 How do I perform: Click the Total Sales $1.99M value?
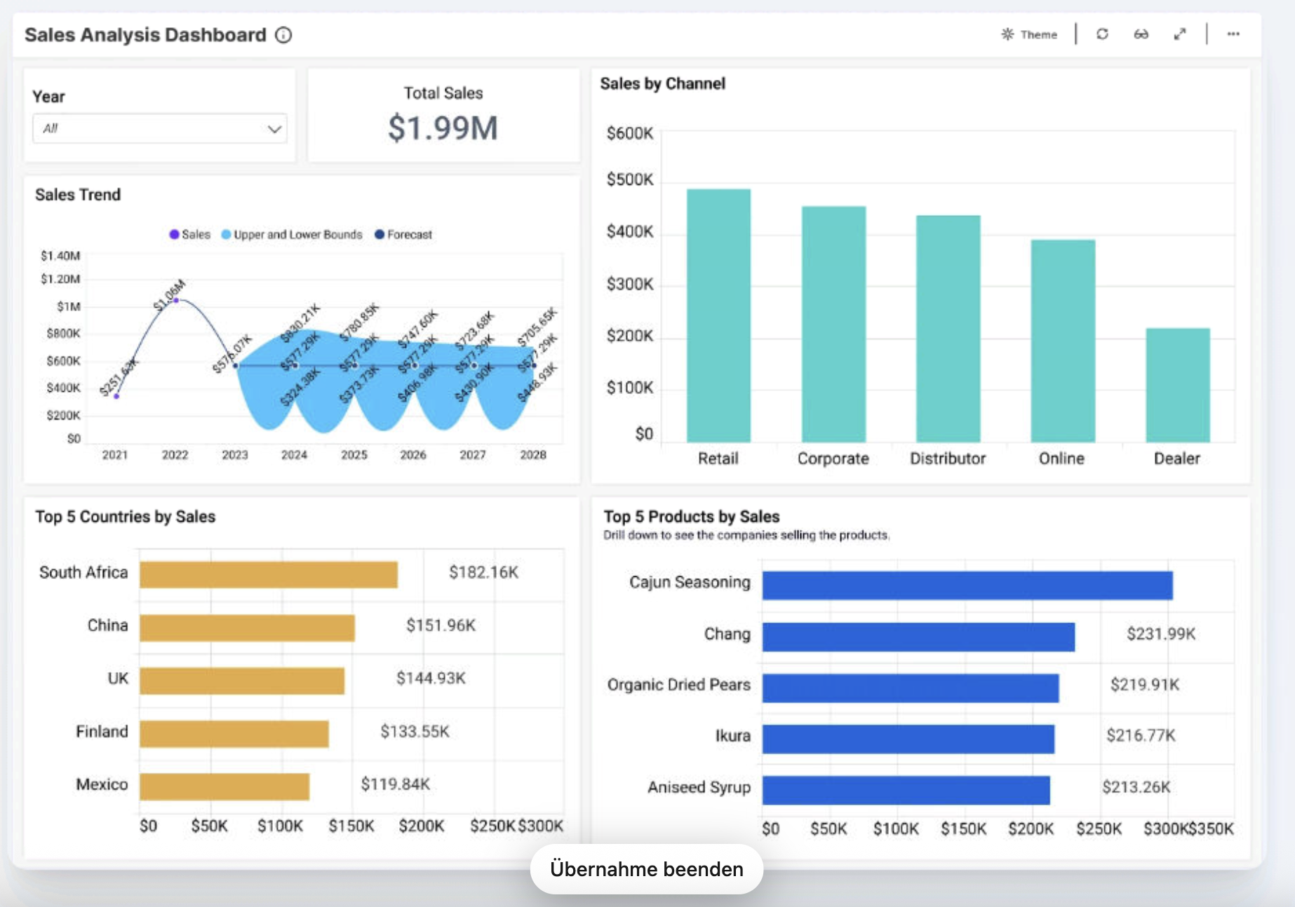(443, 128)
